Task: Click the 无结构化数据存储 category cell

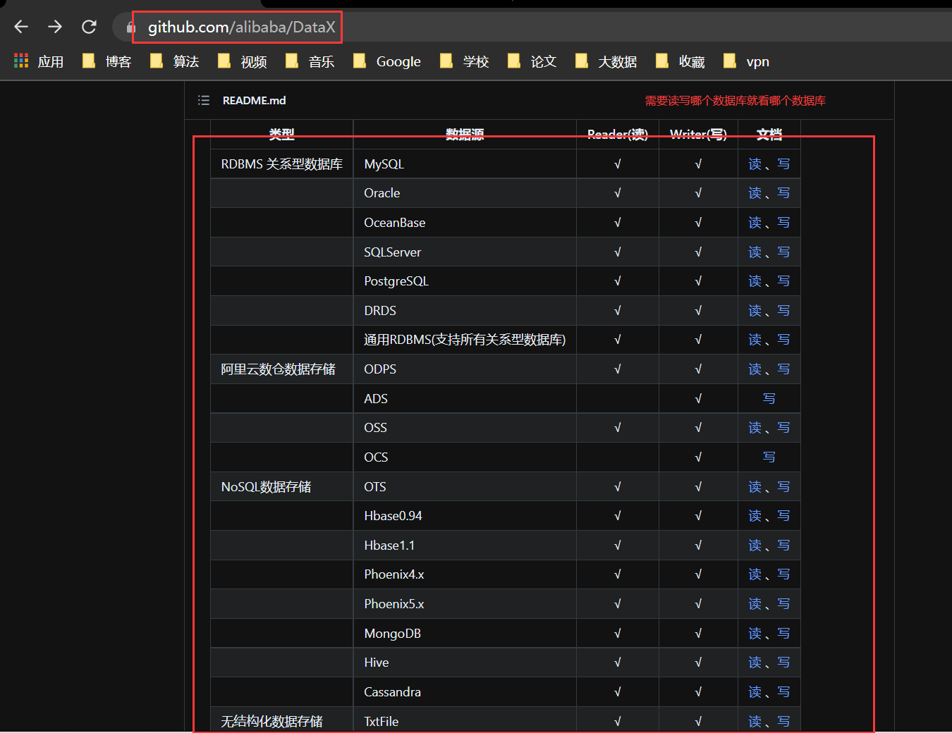Action: coord(282,720)
